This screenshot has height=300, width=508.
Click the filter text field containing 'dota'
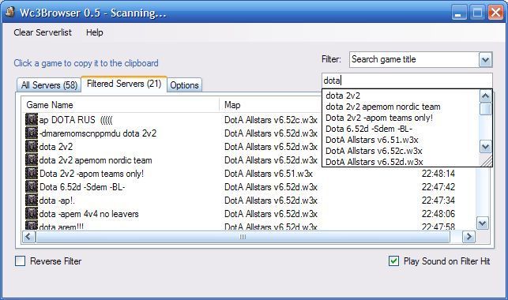407,81
